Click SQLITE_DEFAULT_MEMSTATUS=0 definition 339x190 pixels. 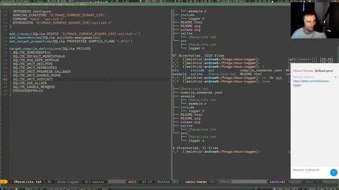[39, 56]
